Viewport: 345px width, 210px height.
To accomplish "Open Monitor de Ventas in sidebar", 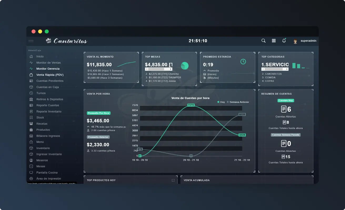I will pyautogui.click(x=48, y=63).
